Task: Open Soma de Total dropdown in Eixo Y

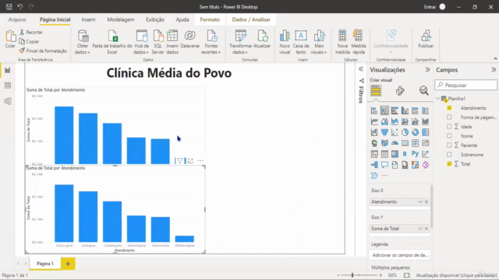Action: [420, 229]
